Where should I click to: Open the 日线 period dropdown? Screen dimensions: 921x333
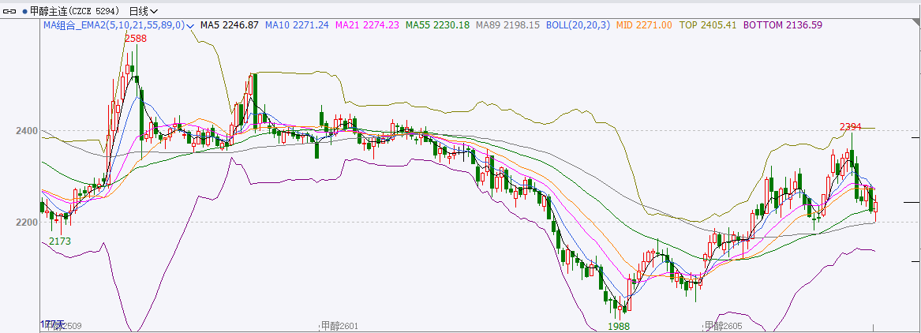pos(142,11)
